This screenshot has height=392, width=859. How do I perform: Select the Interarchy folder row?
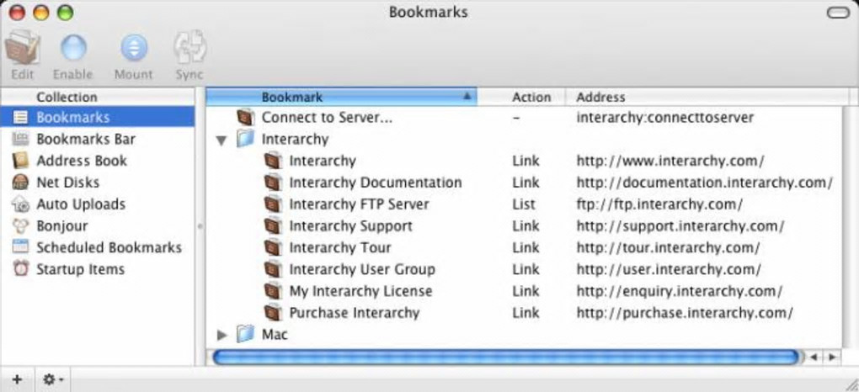click(x=524, y=139)
